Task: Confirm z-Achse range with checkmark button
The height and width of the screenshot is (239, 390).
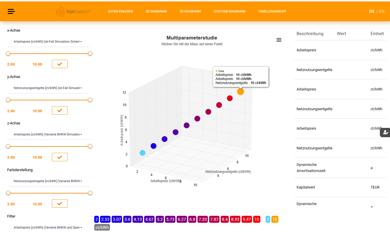Action: (x=59, y=157)
